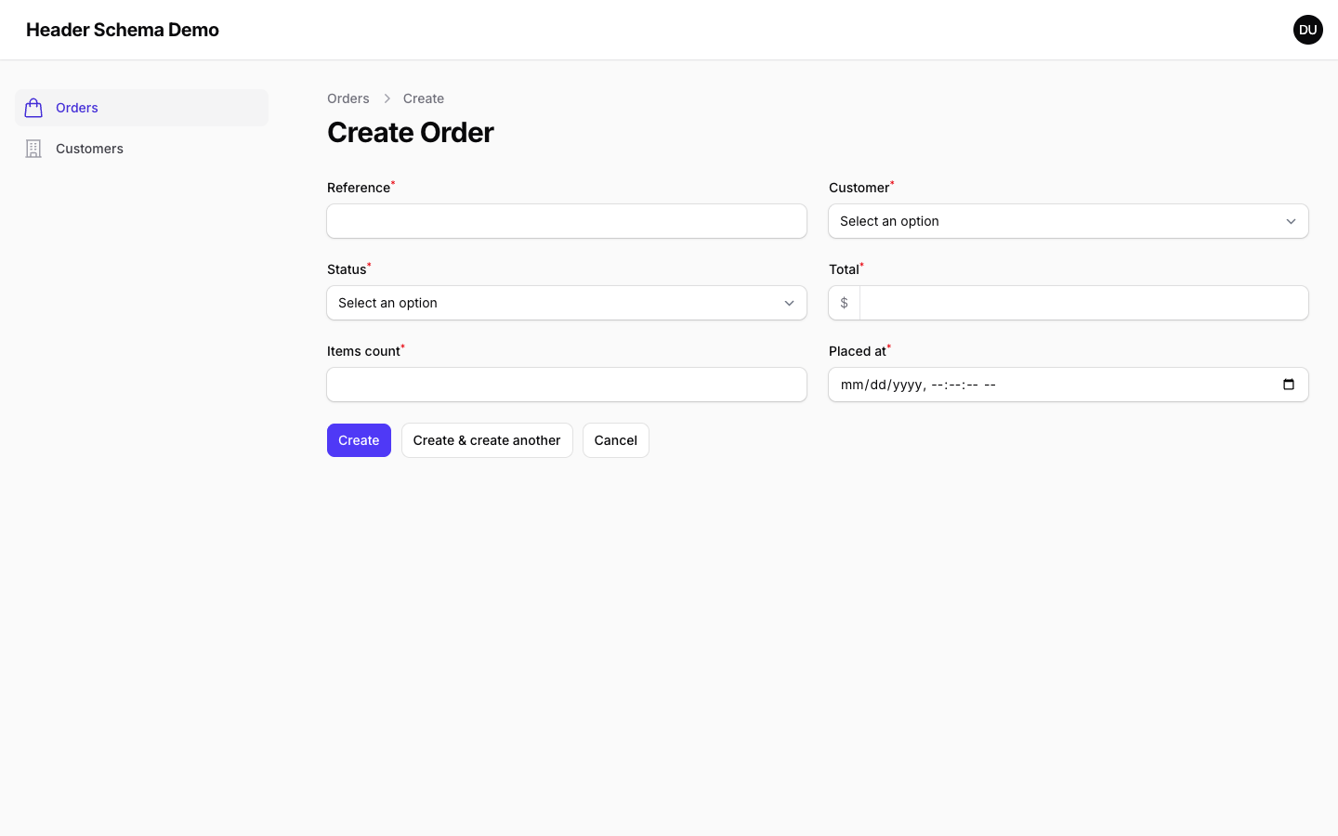Click Create & create another button
This screenshot has height=836, width=1338.
487,440
